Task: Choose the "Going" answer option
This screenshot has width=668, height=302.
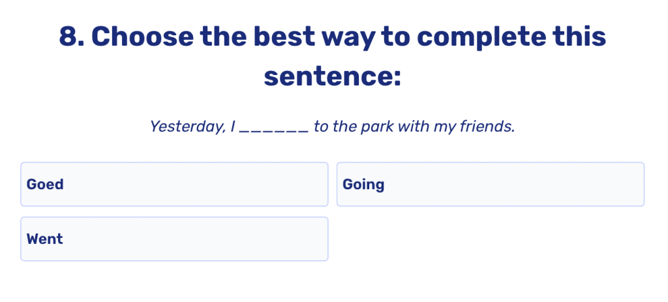Action: tap(490, 185)
